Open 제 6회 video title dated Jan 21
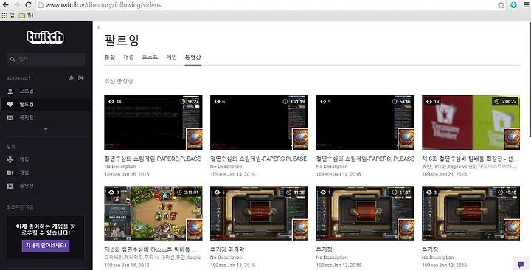The image size is (531, 270). (470, 159)
